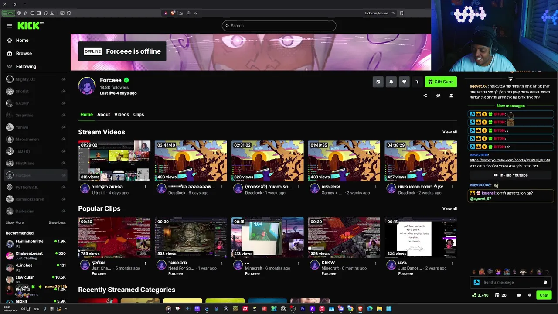This screenshot has height=314, width=558.
Task: Open Following in the sidebar
Action: (22, 66)
